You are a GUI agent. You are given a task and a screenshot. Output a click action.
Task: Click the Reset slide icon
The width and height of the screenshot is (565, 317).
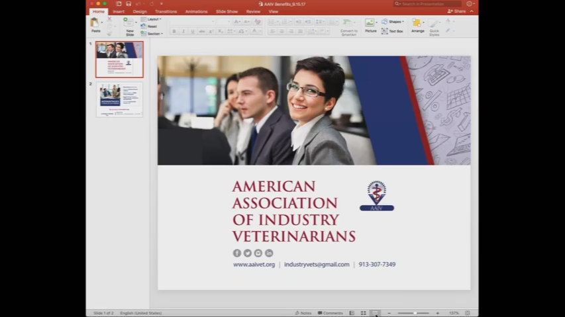(144, 26)
